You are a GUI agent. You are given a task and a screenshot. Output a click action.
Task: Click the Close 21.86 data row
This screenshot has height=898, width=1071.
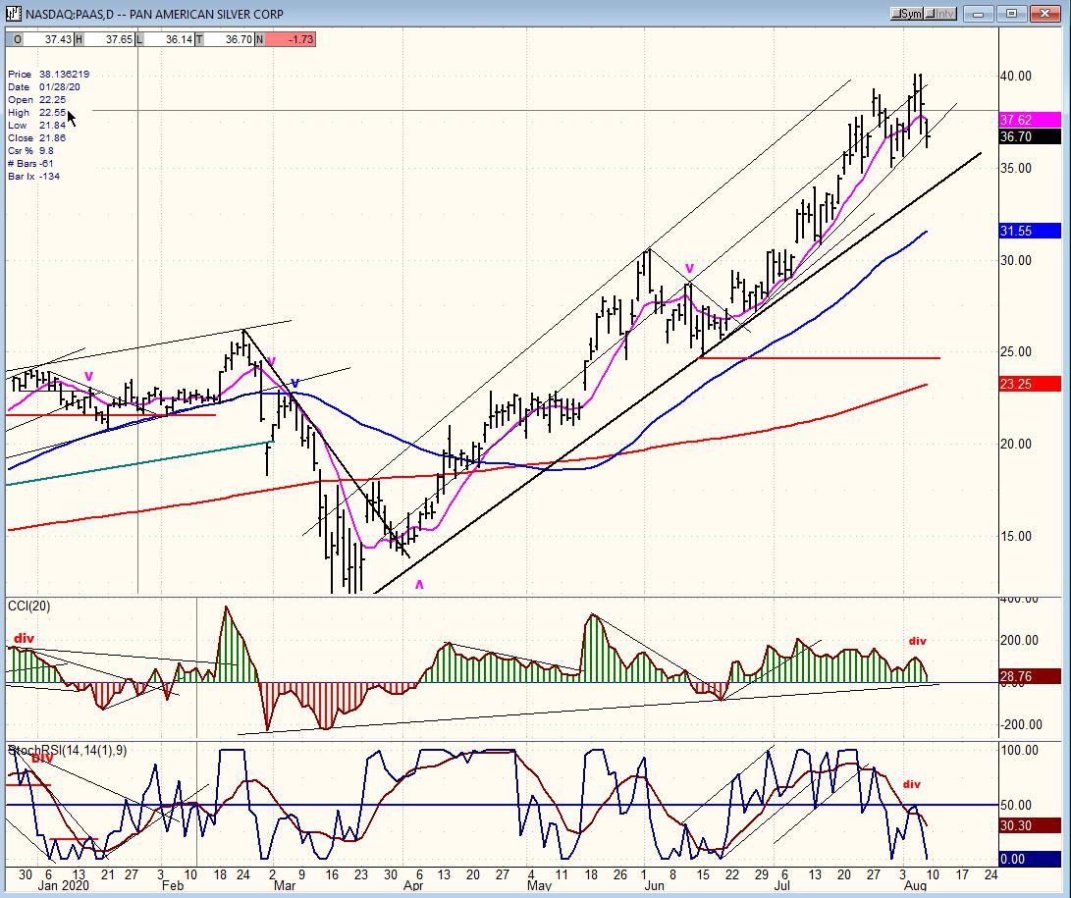37,138
